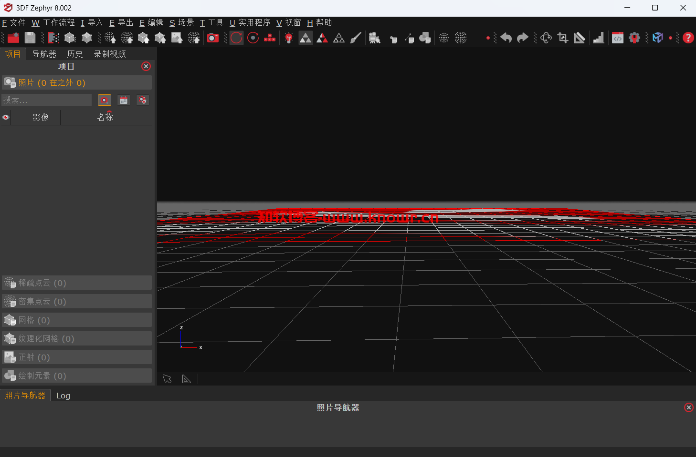The image size is (696, 457).
Task: Open the 实用程序 menu
Action: click(250, 23)
